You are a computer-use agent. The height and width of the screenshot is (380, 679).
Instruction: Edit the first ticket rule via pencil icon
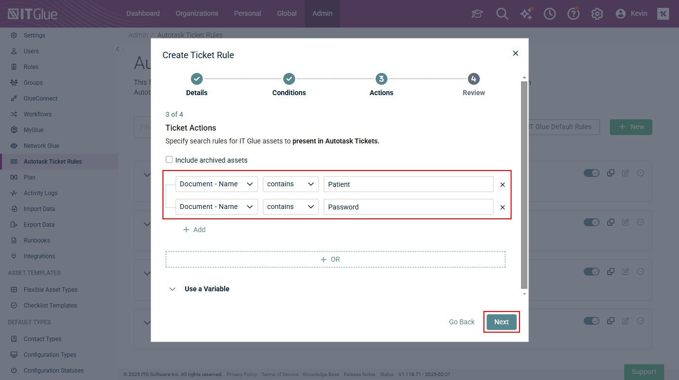(626, 173)
